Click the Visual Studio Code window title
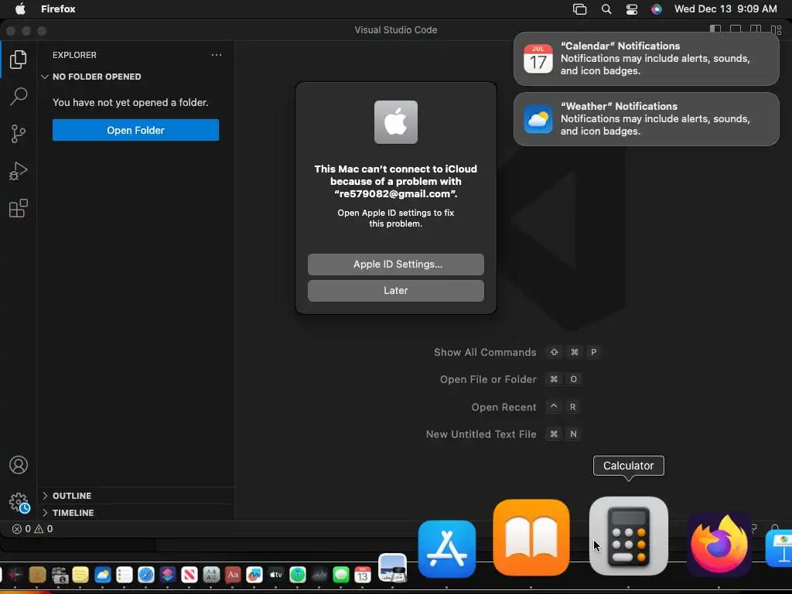Screen dimensions: 792x594 click(x=395, y=30)
